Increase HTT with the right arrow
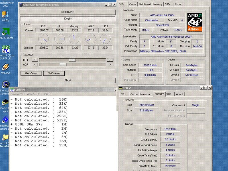 pyautogui.click(x=110, y=60)
